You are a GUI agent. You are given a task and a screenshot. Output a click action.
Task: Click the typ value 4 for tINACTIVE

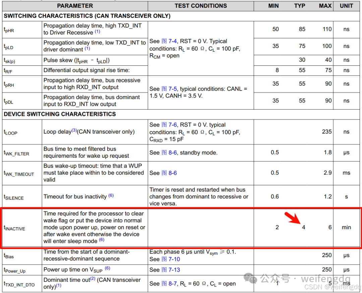(x=304, y=227)
